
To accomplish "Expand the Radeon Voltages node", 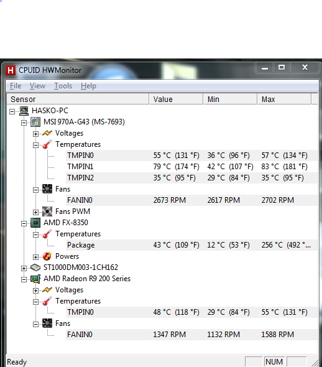I will click(35, 290).
